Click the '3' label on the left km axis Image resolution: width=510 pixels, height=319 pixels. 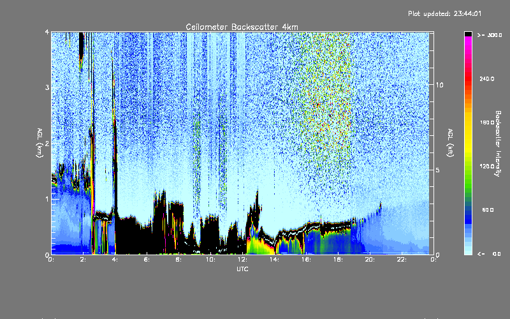pos(47,87)
